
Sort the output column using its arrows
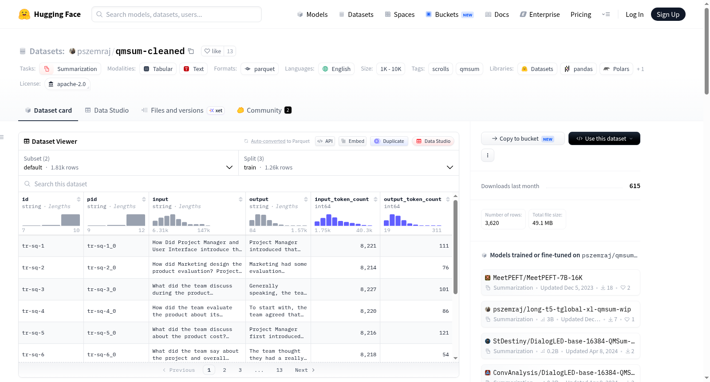tap(306, 199)
